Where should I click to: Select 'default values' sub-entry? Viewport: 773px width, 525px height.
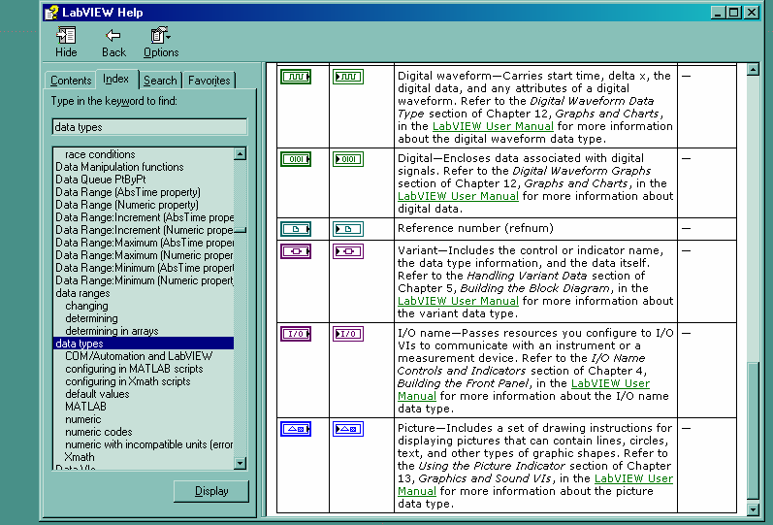97,394
